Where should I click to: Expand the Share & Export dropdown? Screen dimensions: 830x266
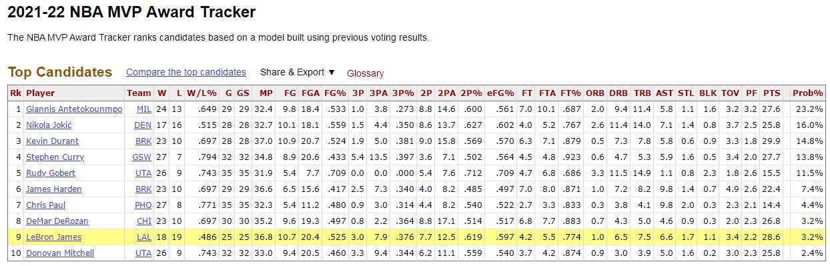[298, 72]
